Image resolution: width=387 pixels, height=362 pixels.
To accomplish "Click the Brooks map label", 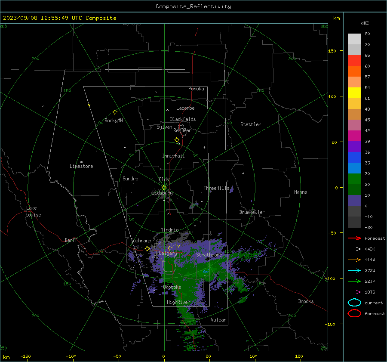I will click(x=306, y=301).
